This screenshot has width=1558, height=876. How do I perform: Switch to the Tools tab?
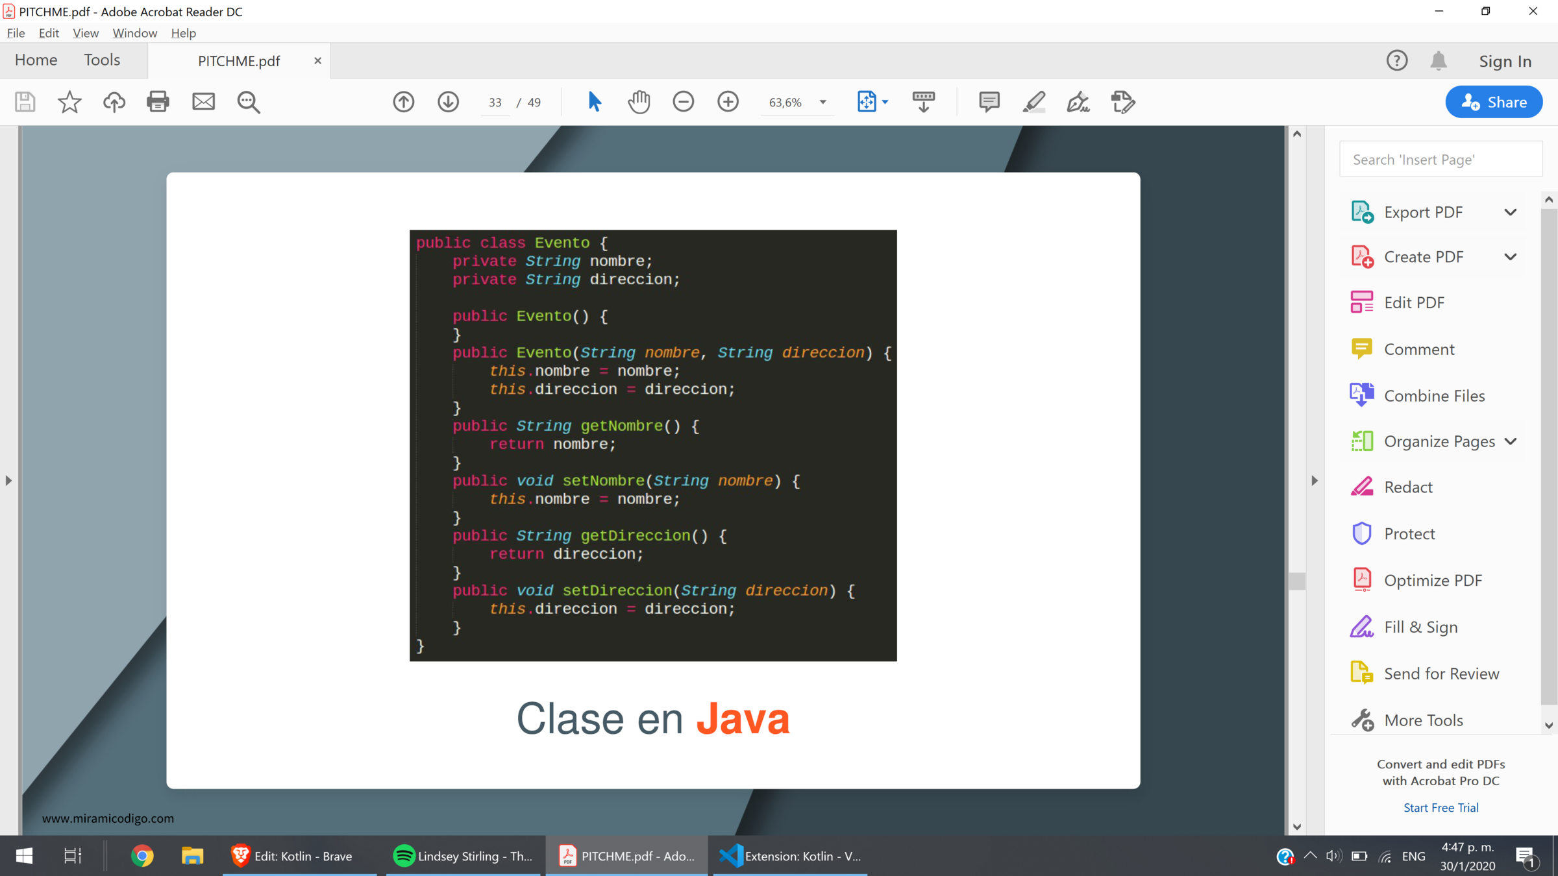coord(102,60)
